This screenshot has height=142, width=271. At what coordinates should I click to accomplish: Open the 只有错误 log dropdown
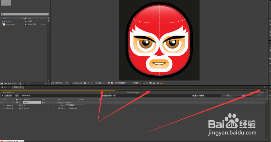point(74,105)
